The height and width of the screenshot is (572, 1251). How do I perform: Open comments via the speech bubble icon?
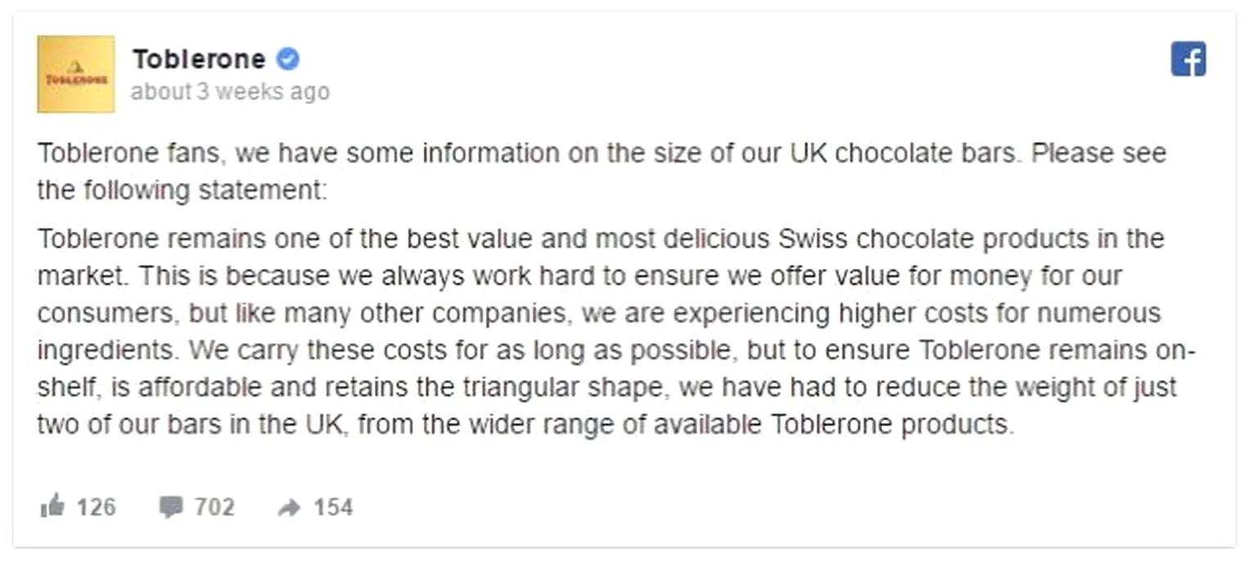click(171, 507)
